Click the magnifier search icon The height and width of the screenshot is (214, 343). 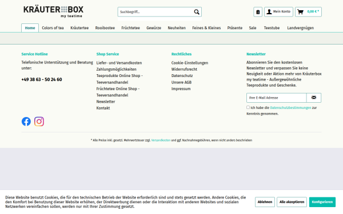(x=197, y=12)
